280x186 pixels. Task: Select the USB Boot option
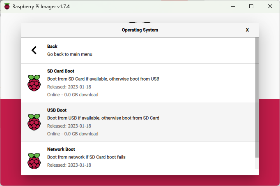138,122
